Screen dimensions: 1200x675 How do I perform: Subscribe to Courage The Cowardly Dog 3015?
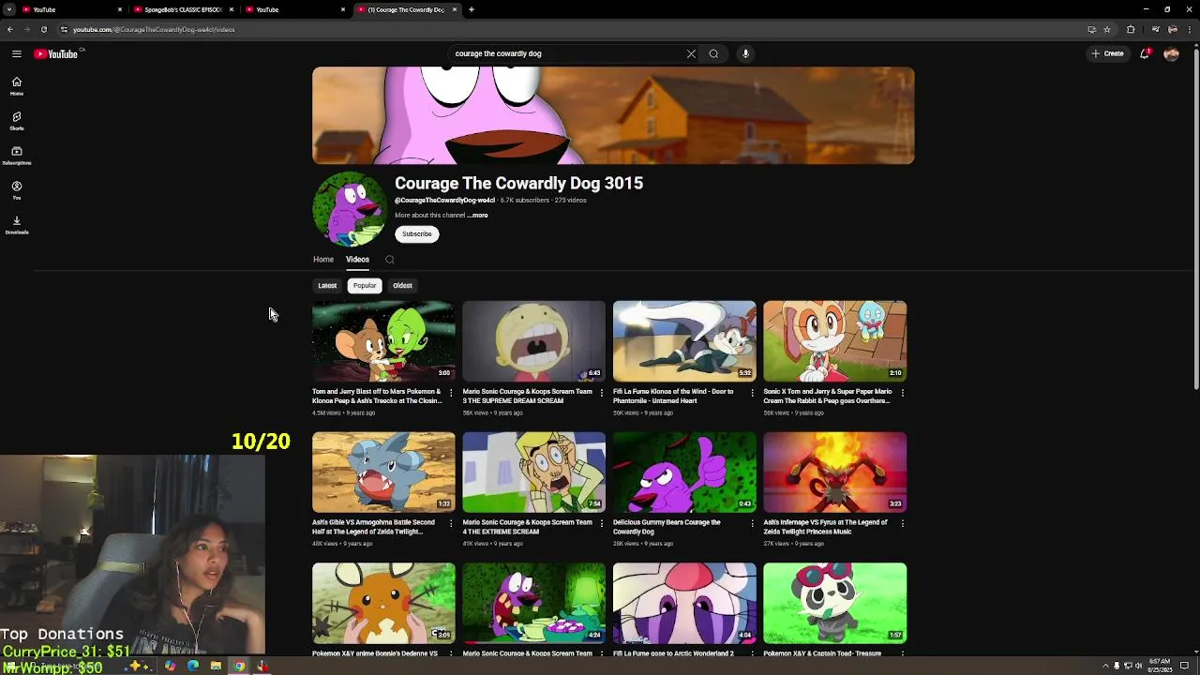[417, 234]
